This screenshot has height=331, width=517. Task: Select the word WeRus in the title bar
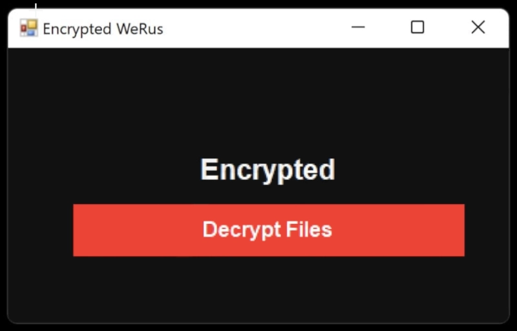click(x=140, y=28)
